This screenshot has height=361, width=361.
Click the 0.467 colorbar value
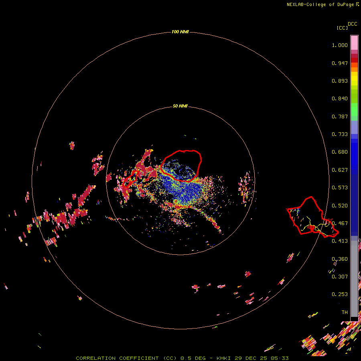click(x=340, y=223)
